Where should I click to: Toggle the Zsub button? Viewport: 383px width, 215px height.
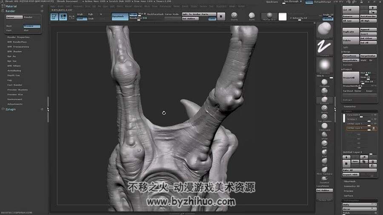[91, 19]
